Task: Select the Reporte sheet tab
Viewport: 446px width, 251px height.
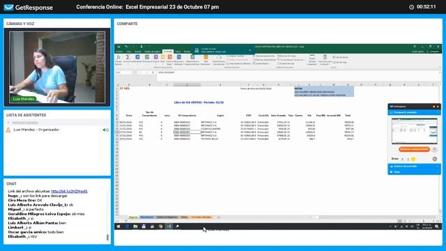Action: pos(133,217)
